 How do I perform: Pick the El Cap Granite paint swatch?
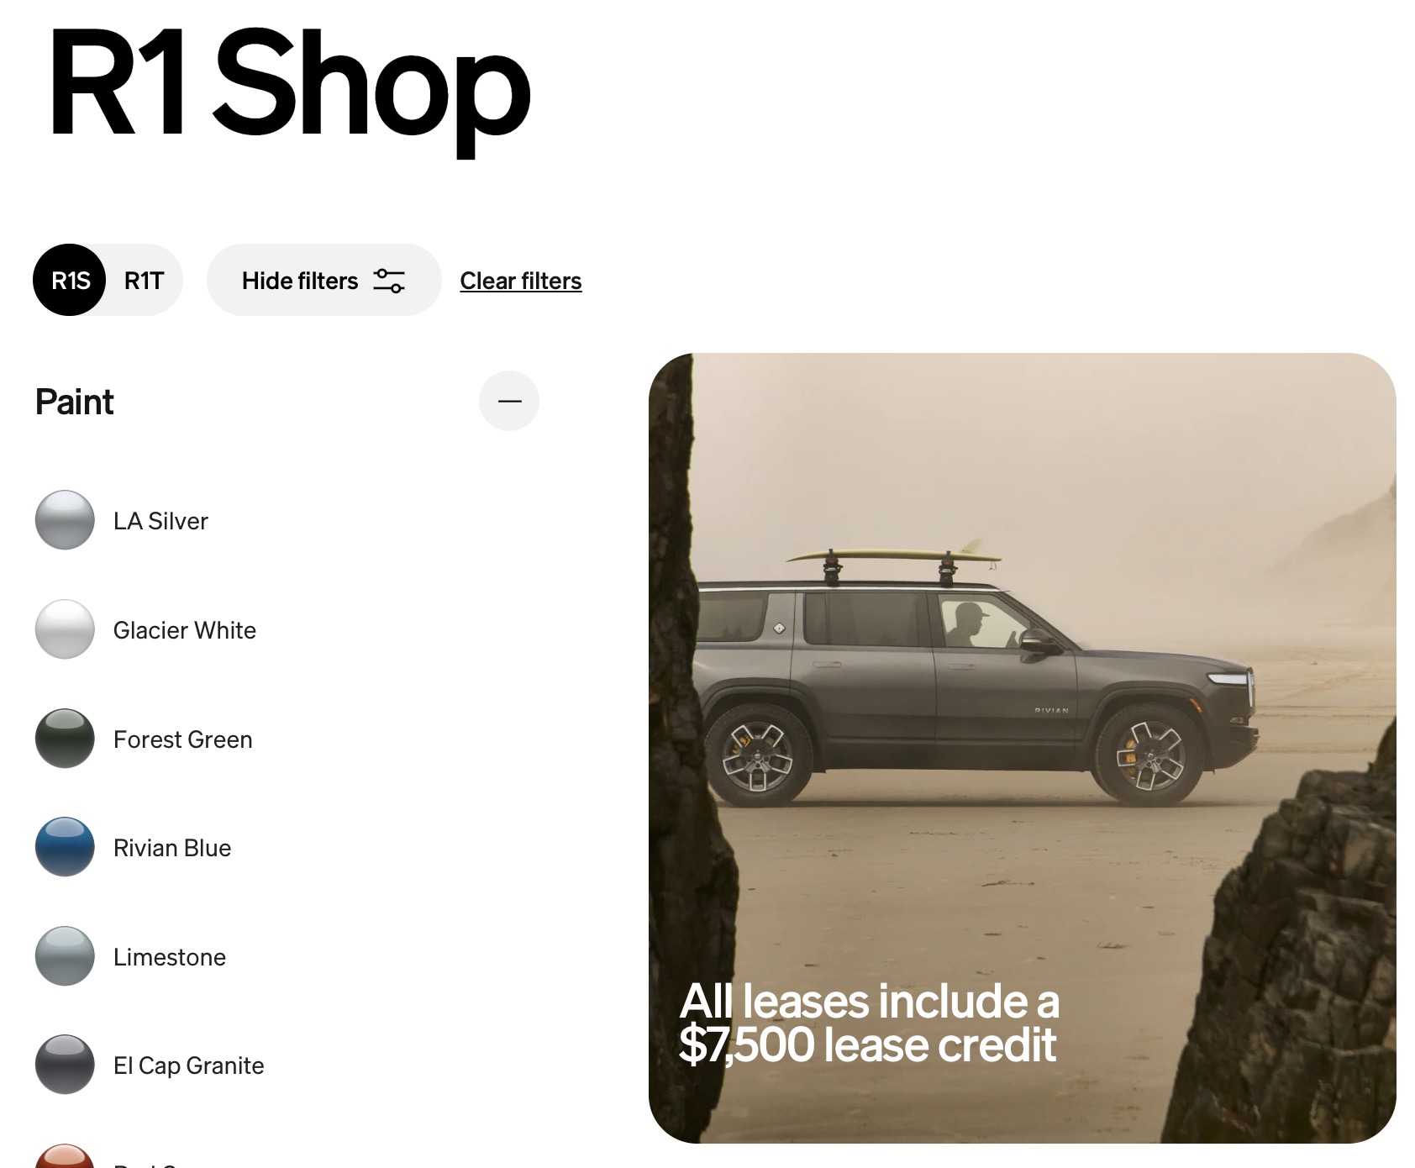65,1065
